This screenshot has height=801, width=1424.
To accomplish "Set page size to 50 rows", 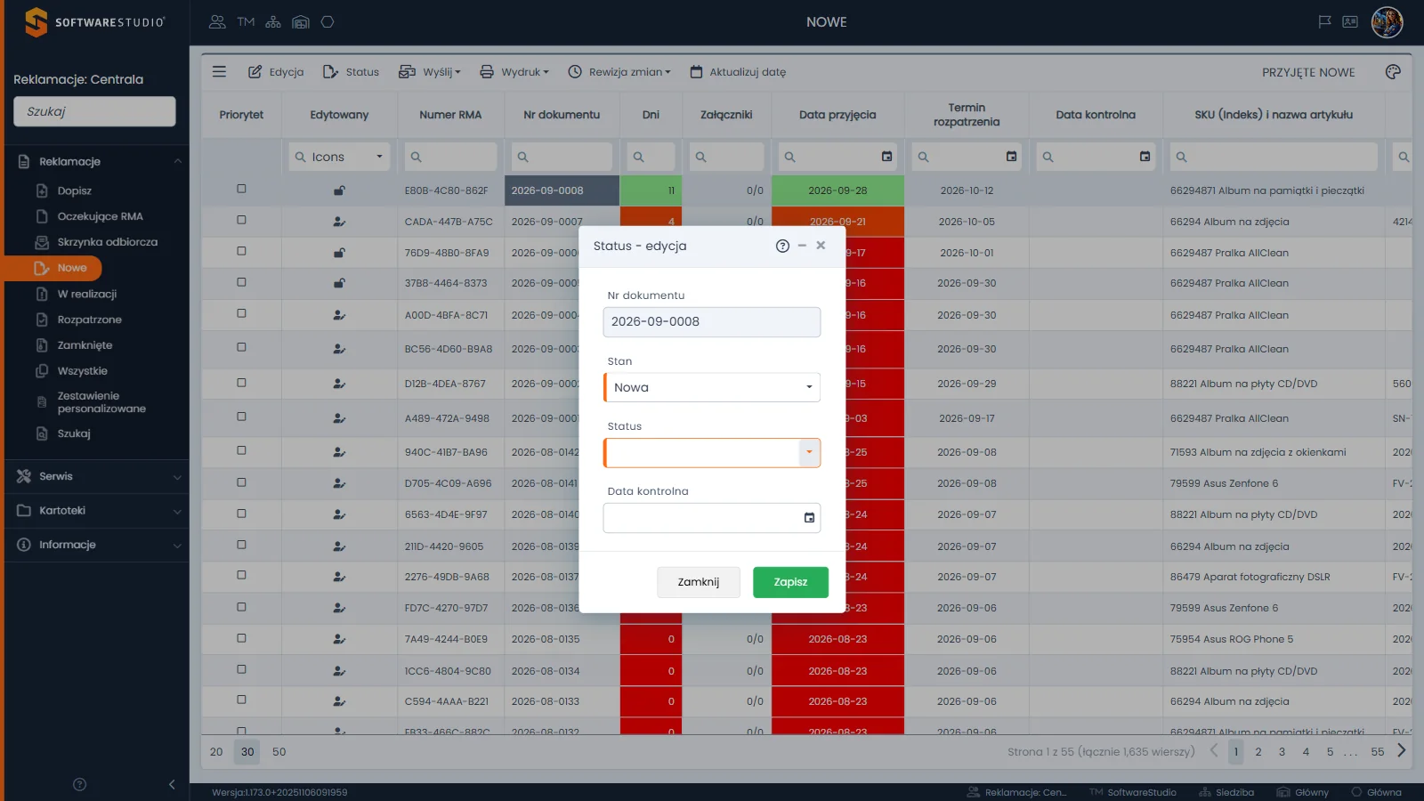I will click(x=279, y=752).
